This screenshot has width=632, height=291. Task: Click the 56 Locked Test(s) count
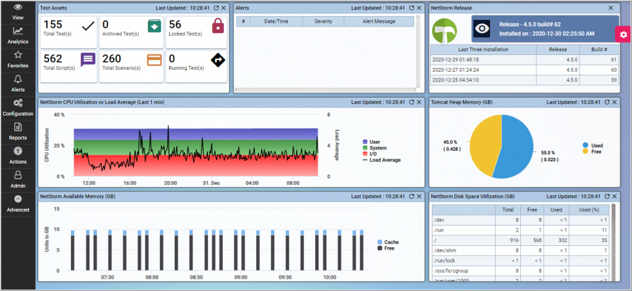point(175,25)
